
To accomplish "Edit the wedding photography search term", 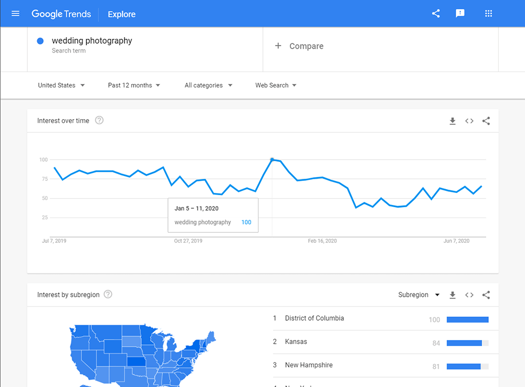I will (x=92, y=41).
